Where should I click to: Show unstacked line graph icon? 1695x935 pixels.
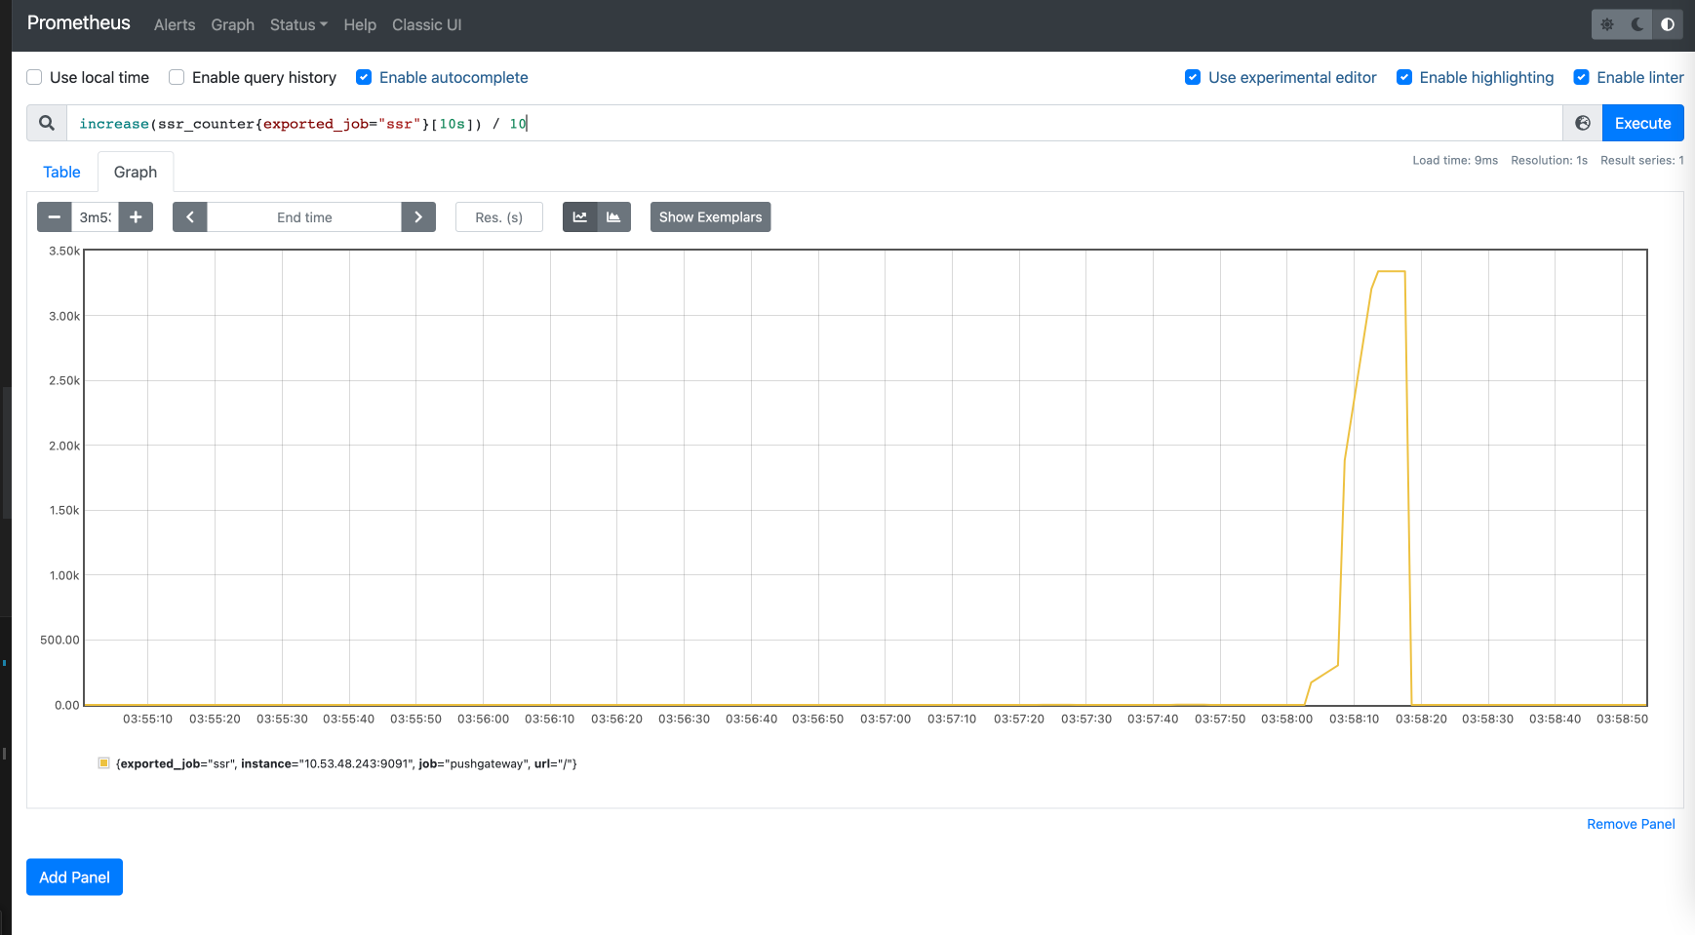point(579,216)
